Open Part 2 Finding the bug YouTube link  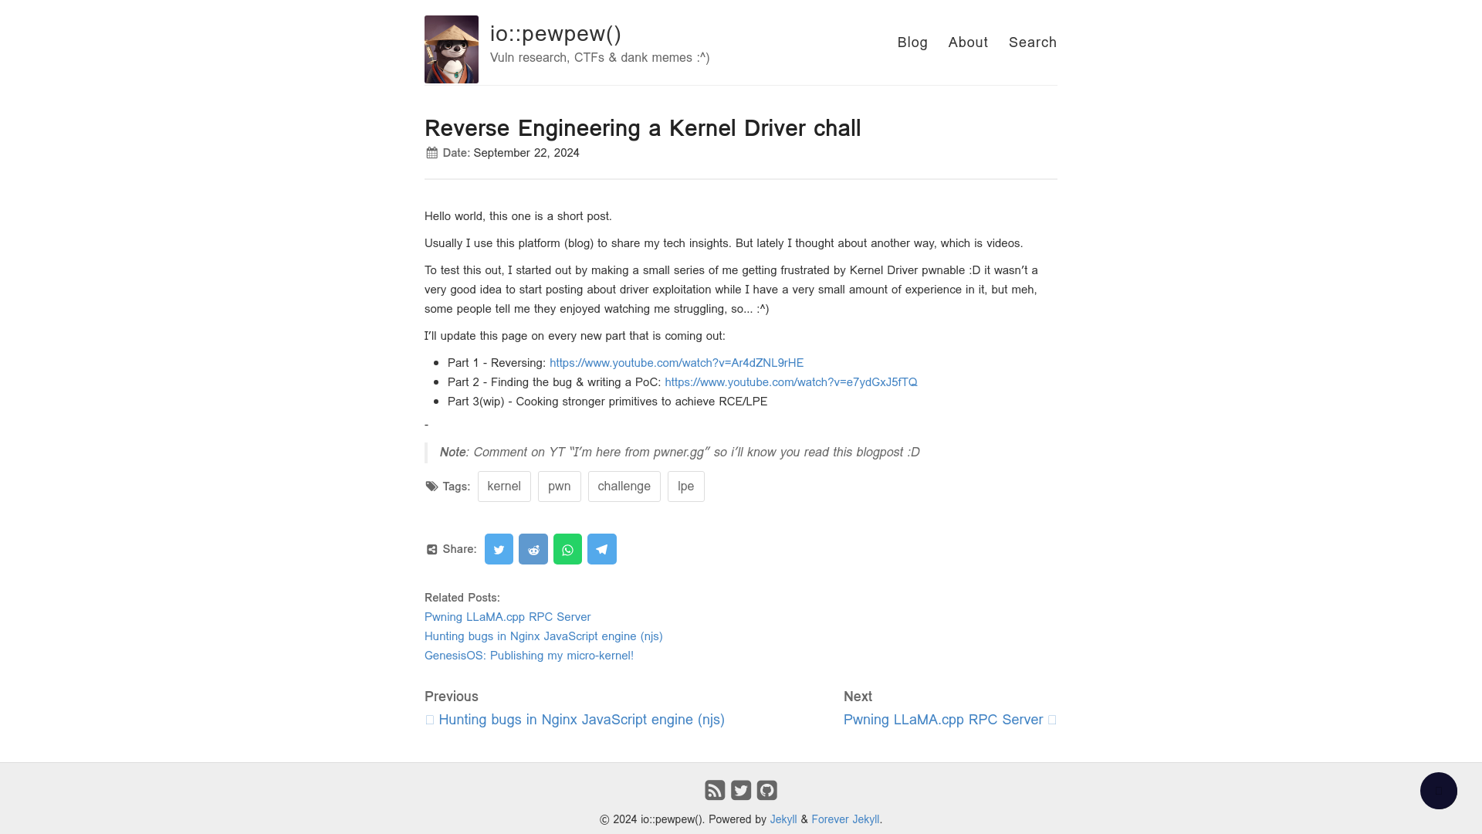pos(791,382)
